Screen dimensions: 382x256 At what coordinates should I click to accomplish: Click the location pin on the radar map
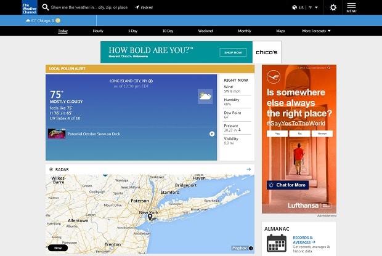150,217
